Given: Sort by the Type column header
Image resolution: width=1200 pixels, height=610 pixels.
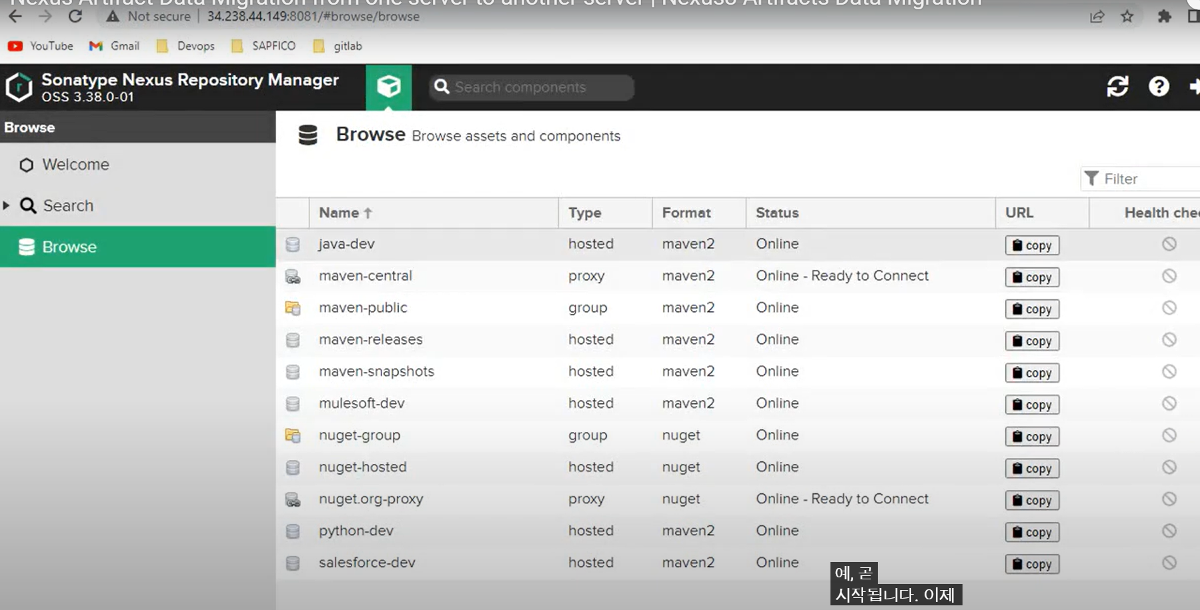Looking at the screenshot, I should (x=605, y=213).
